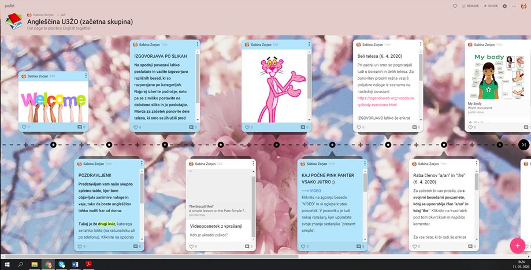Open comments on the POZDRAVLJENI post
The height and width of the screenshot is (270, 531).
136,246
